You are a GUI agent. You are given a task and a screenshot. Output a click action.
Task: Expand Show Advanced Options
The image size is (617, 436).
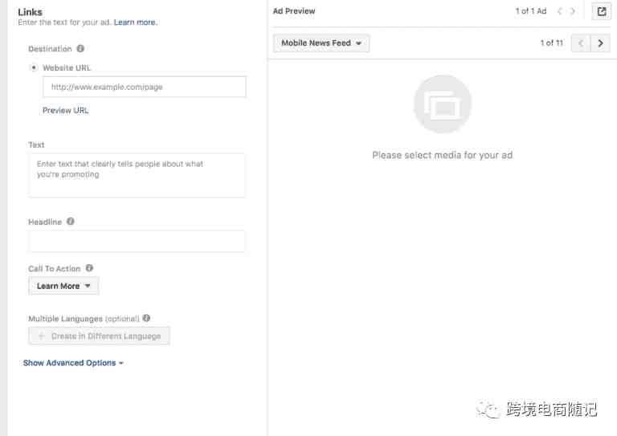tap(73, 363)
